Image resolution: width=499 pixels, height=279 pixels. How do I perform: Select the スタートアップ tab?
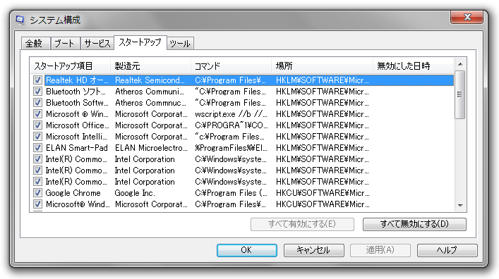pos(140,42)
